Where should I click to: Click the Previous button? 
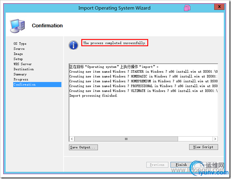coord(157,165)
